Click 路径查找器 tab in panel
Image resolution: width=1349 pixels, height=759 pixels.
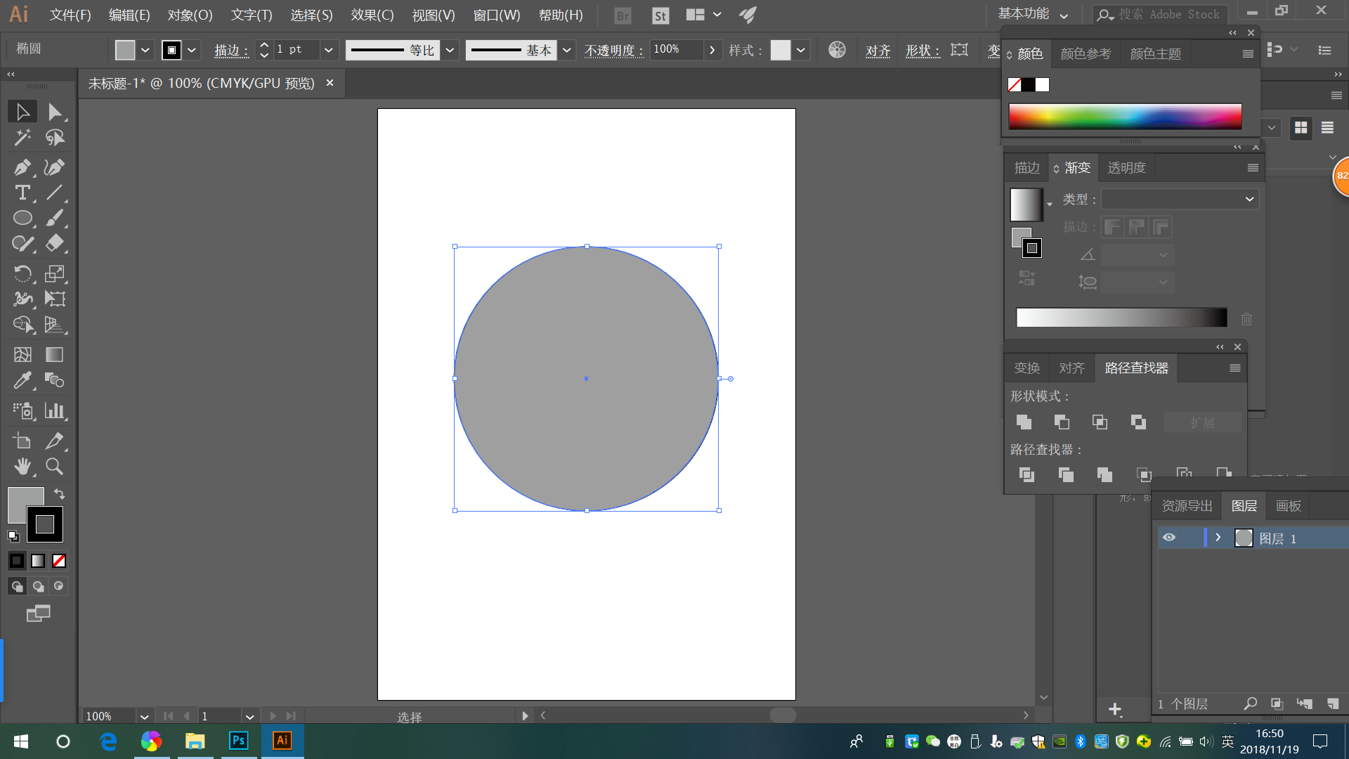(1135, 368)
